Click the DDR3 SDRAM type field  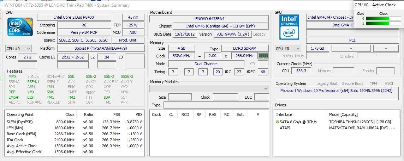[x=245, y=48]
